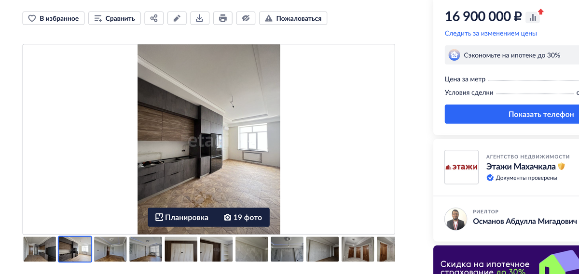Viewport: 579px width, 274px height.
Task: Open realtor Османов Абдулла Мигадович profile
Action: pos(525,222)
